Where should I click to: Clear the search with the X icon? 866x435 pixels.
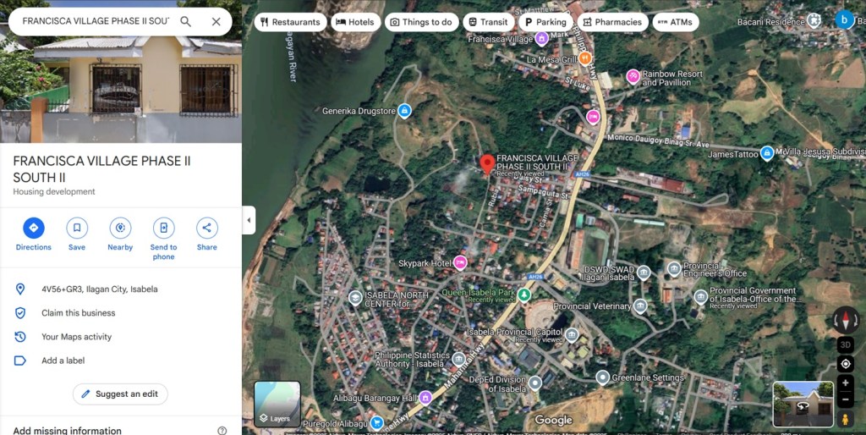216,21
